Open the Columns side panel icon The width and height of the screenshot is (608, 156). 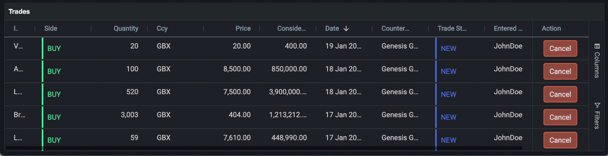tap(597, 46)
